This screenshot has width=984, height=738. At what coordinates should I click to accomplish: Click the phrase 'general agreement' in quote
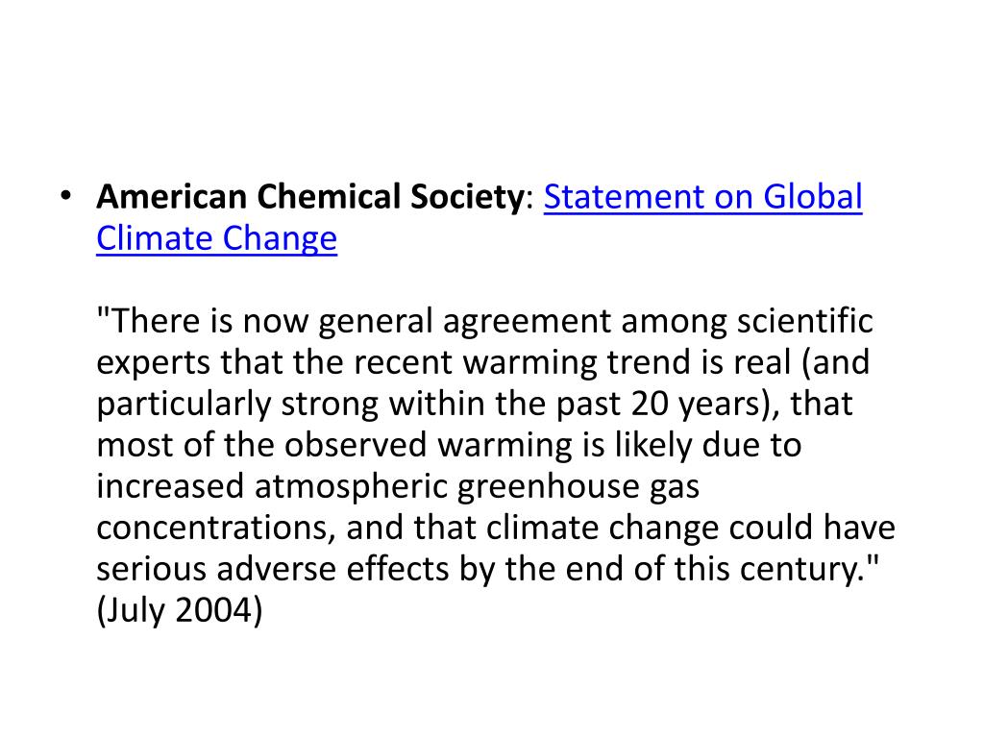point(464,321)
